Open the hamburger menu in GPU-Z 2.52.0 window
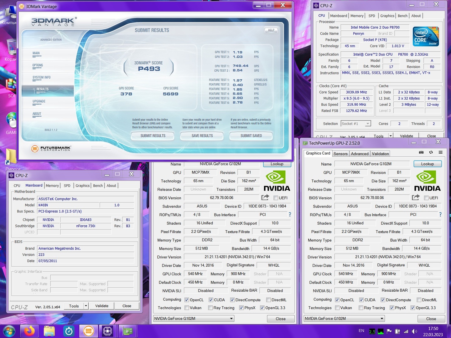Image resolution: width=451 pixels, height=338 pixels. [x=440, y=152]
